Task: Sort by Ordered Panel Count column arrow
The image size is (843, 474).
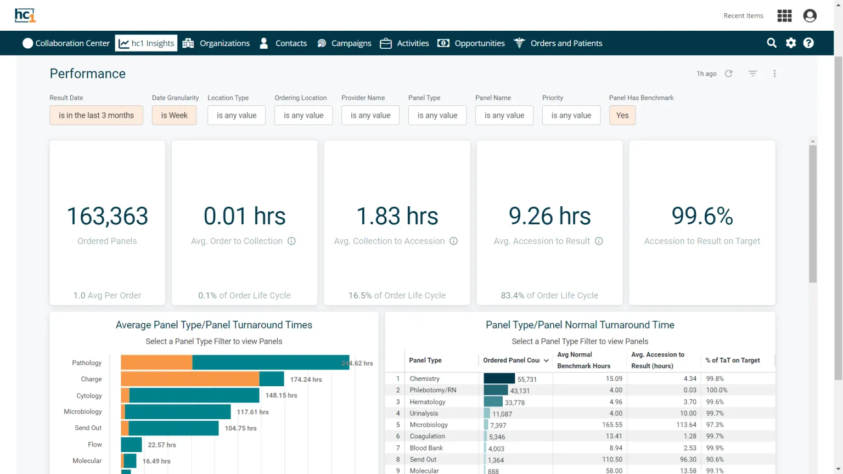Action: click(x=546, y=360)
